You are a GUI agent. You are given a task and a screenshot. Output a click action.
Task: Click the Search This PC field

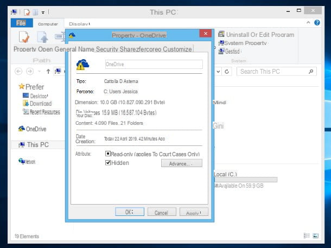pyautogui.click(x=277, y=72)
